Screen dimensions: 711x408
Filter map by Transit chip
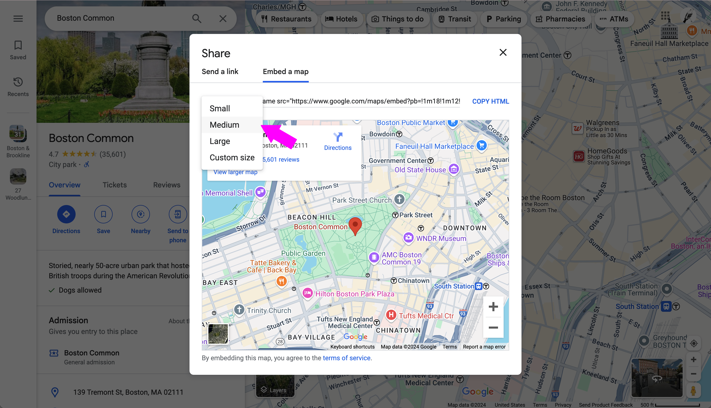pyautogui.click(x=454, y=19)
